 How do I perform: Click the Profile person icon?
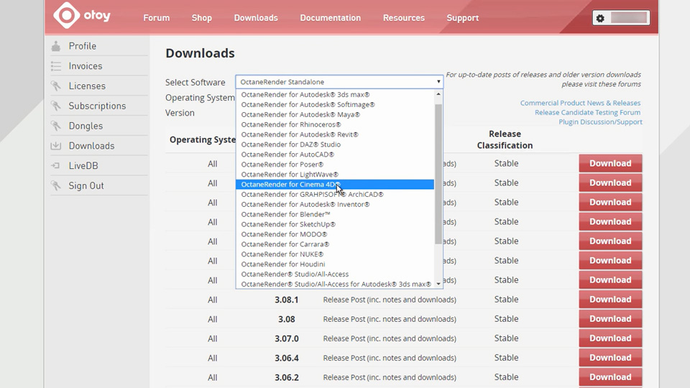(x=56, y=46)
